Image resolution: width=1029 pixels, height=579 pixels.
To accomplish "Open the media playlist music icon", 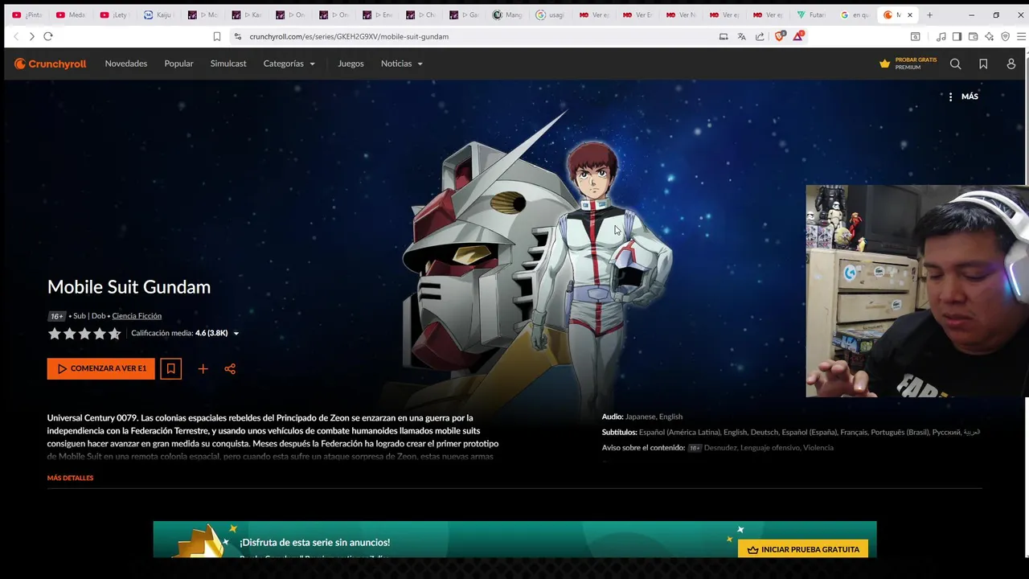I will click(941, 36).
